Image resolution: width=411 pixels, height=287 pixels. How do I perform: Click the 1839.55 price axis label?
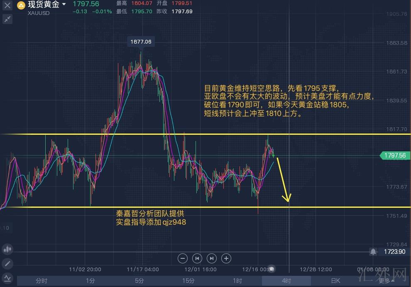[396, 100]
